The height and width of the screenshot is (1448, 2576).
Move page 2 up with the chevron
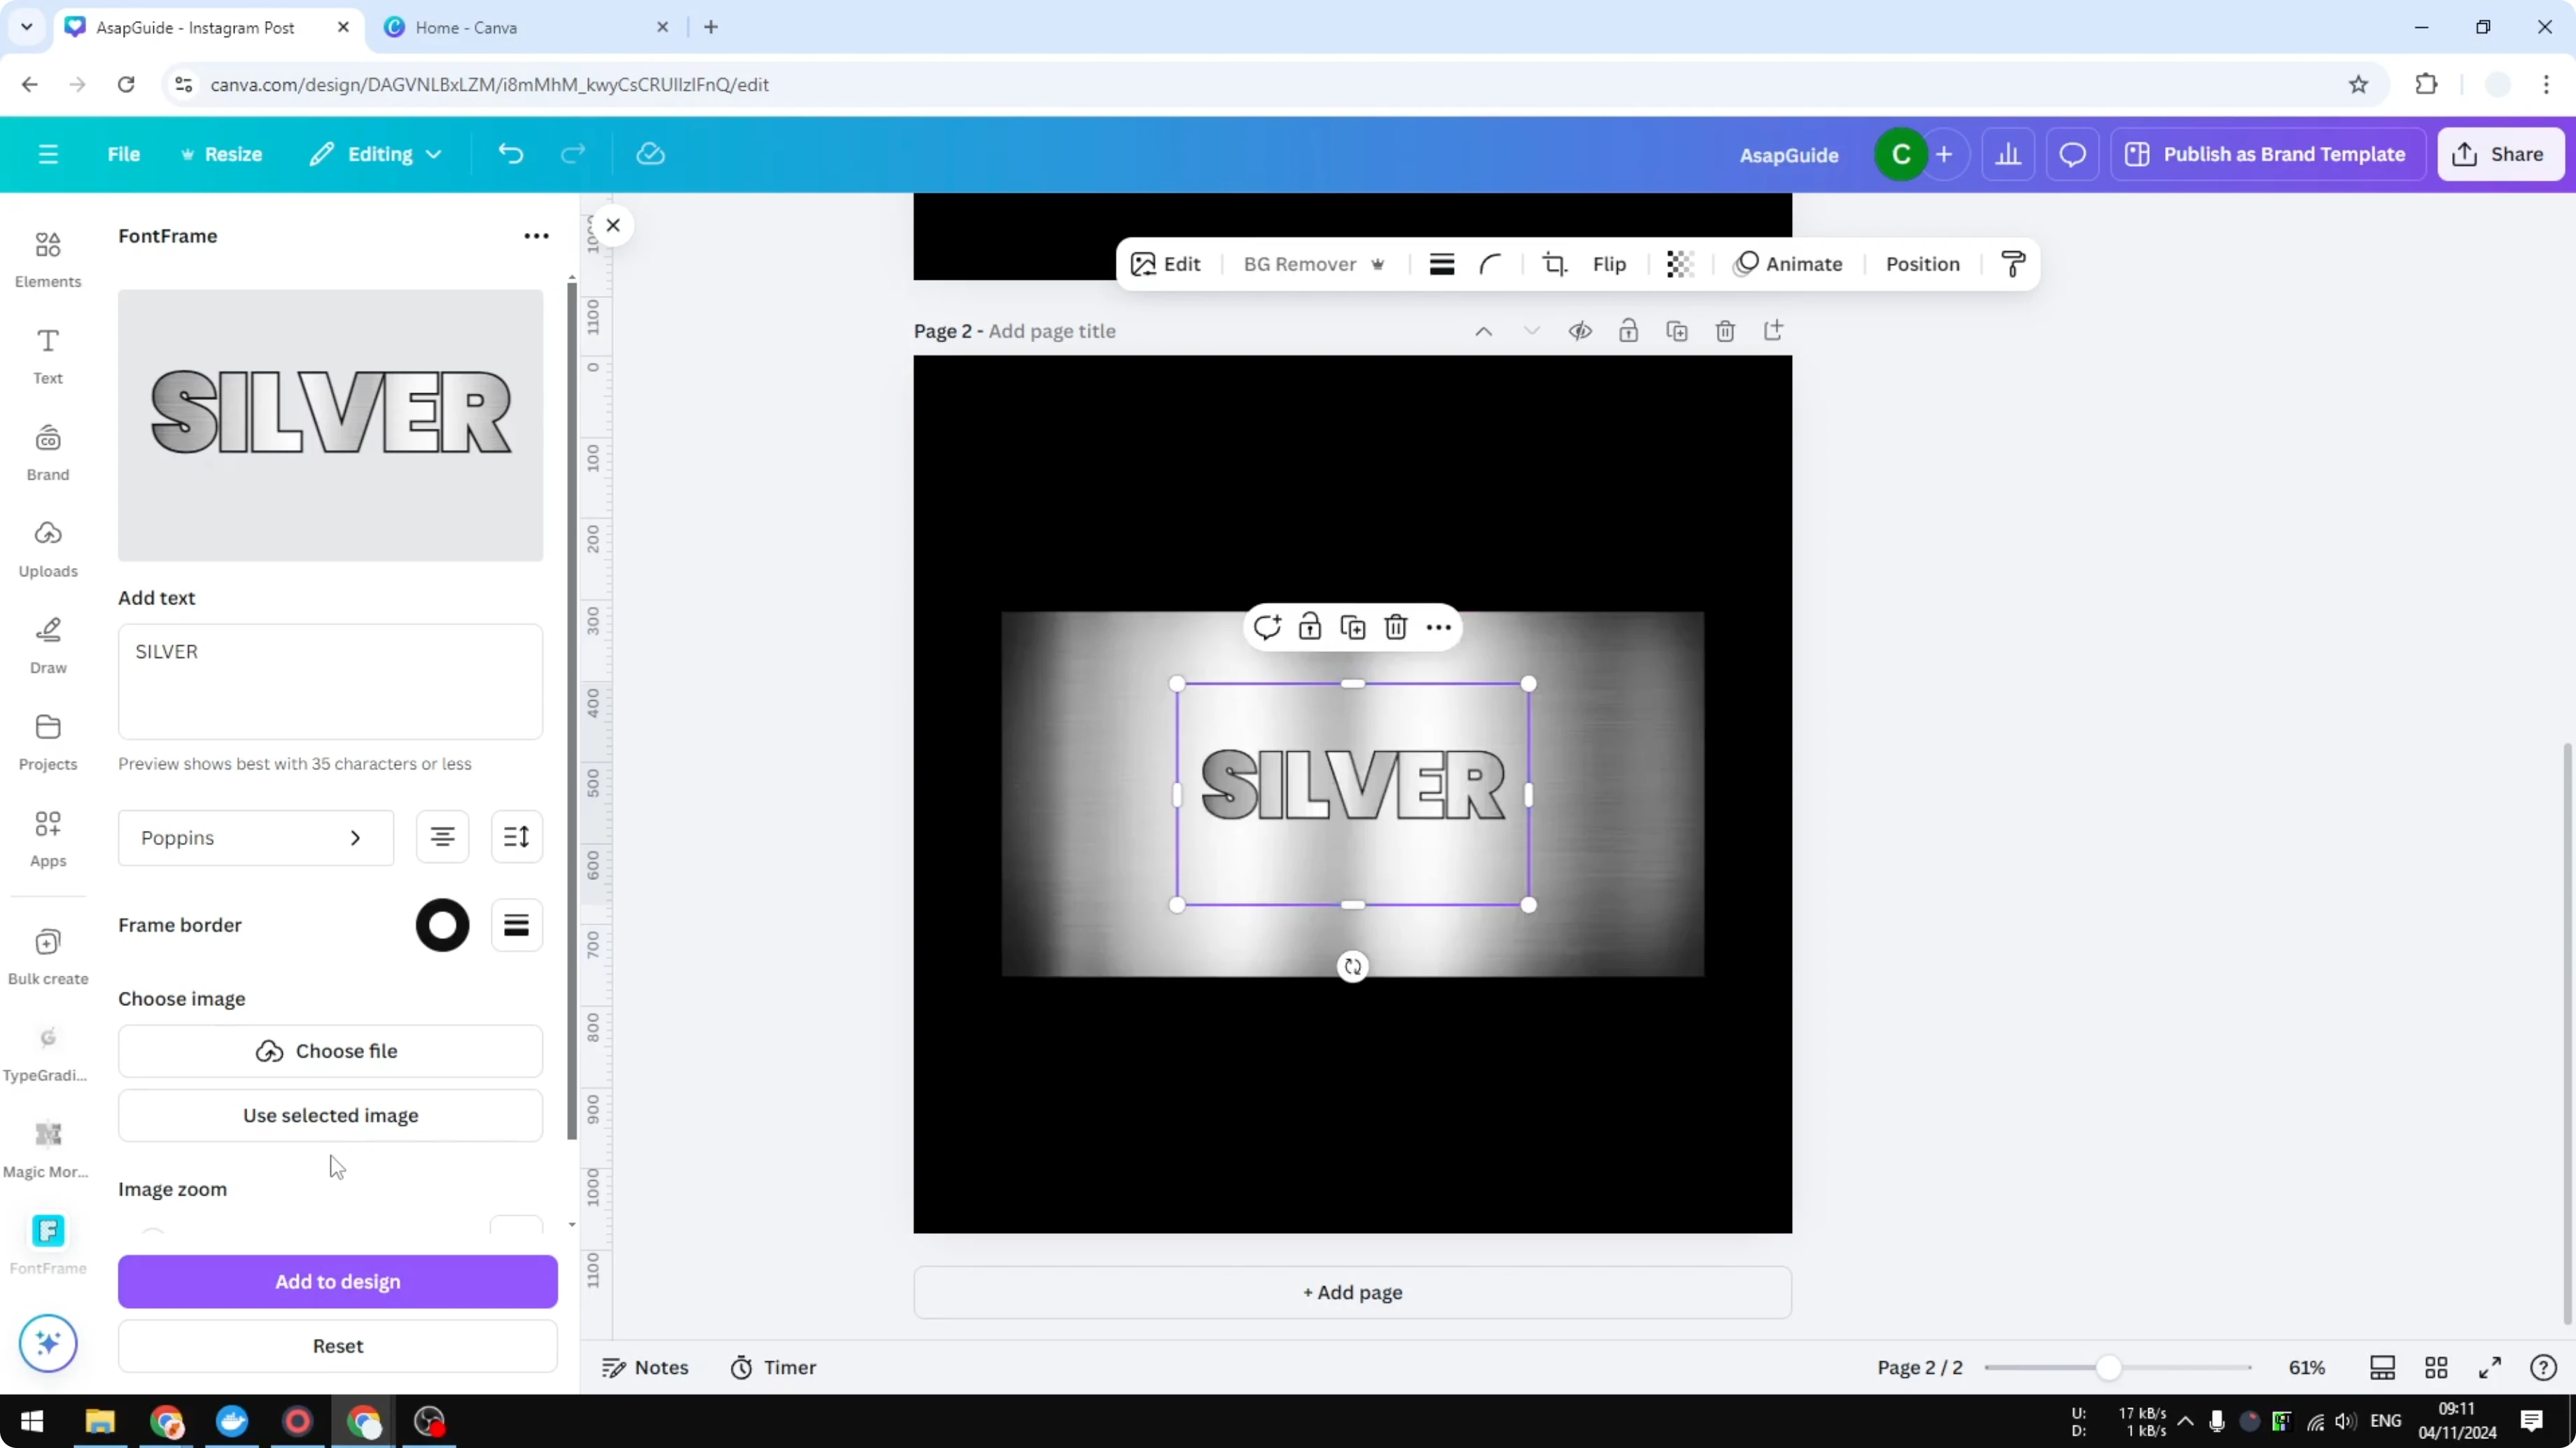(1484, 331)
